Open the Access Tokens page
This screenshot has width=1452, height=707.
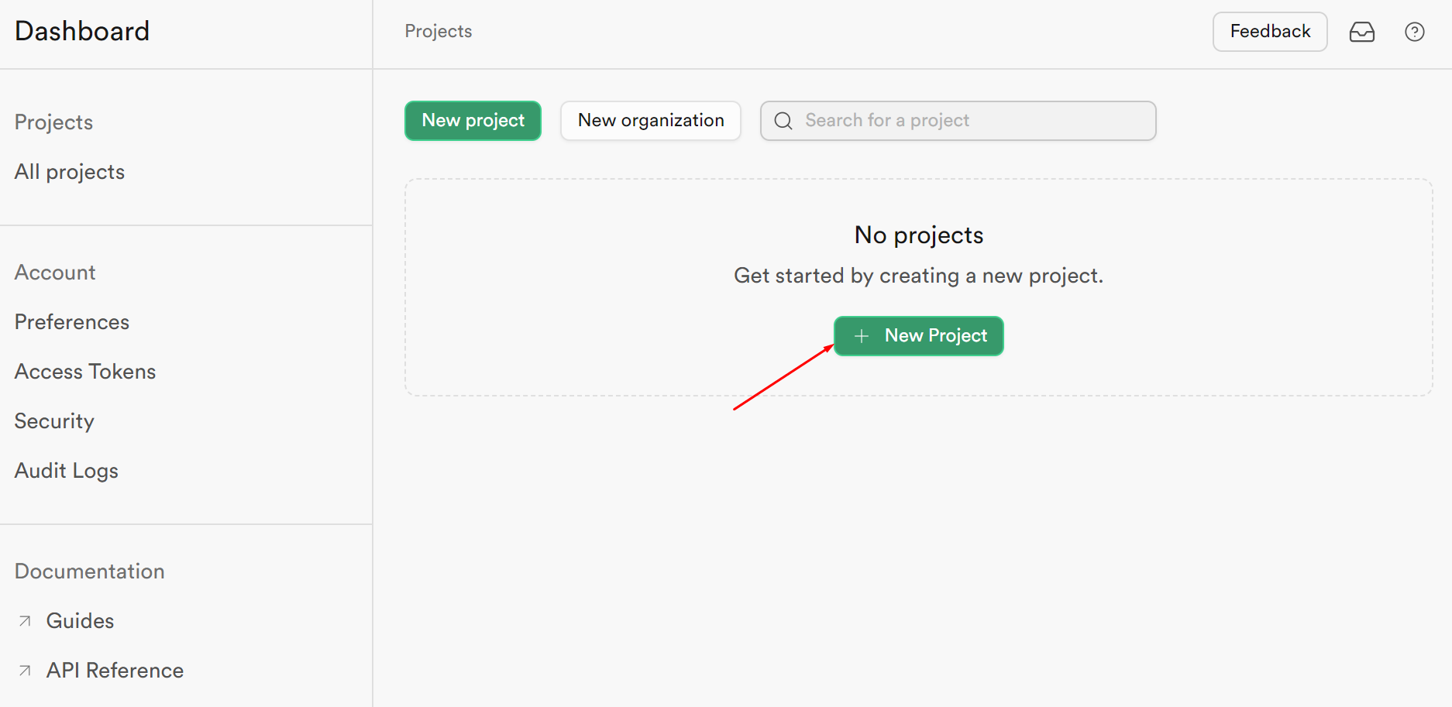[84, 371]
